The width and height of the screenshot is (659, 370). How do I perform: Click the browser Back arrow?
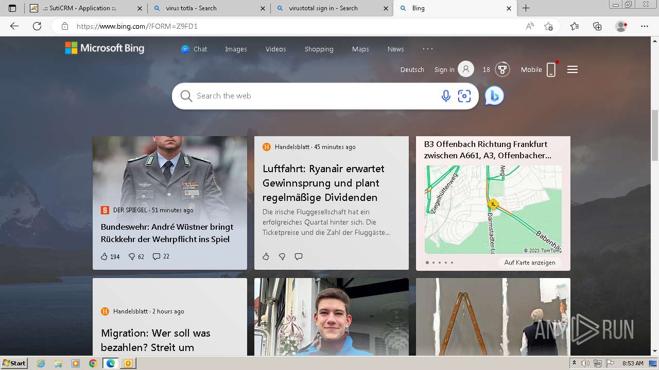[14, 26]
